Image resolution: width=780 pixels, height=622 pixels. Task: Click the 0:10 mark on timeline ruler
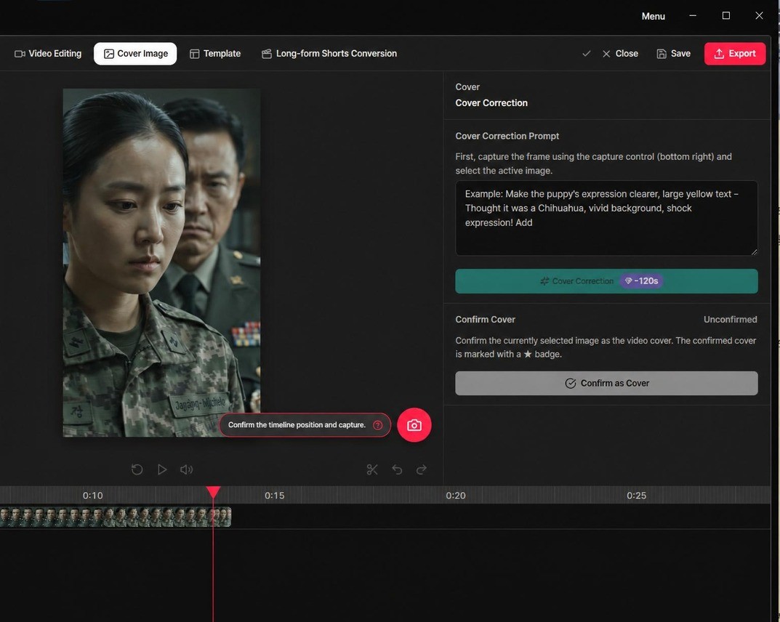click(92, 496)
